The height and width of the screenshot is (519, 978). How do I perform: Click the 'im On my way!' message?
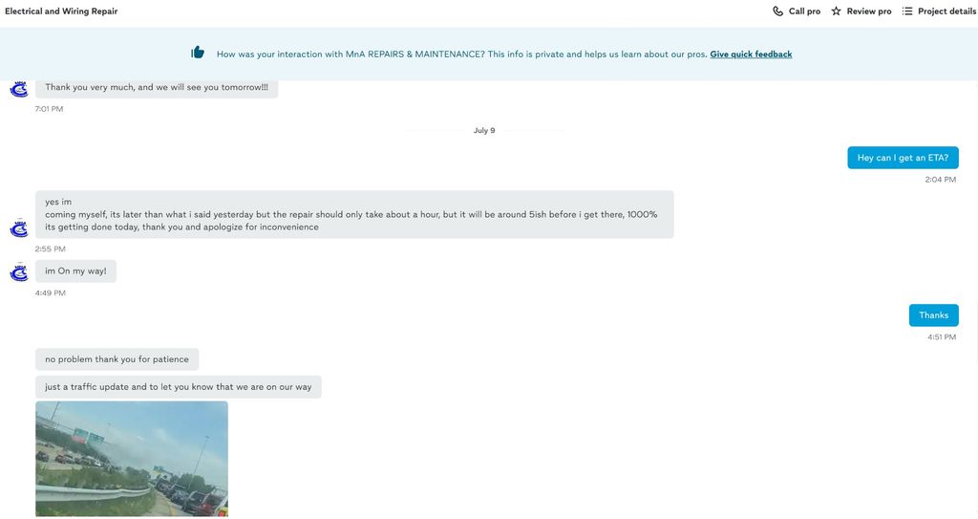point(75,271)
